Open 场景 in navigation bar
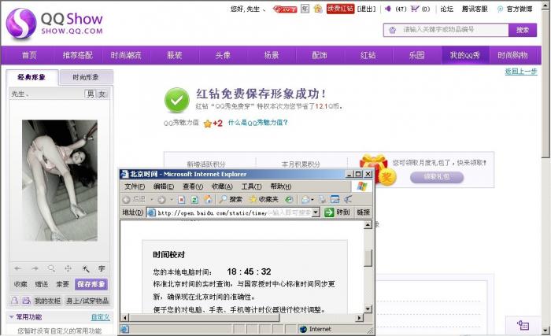This screenshot has height=336, width=551. 272,55
